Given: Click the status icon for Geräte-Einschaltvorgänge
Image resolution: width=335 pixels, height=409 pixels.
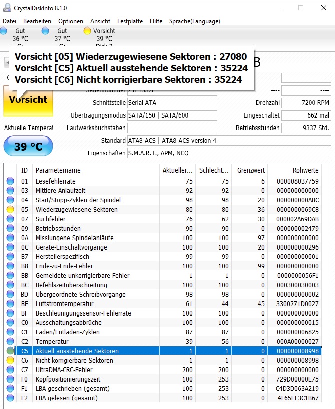Looking at the screenshot, I should (10, 247).
